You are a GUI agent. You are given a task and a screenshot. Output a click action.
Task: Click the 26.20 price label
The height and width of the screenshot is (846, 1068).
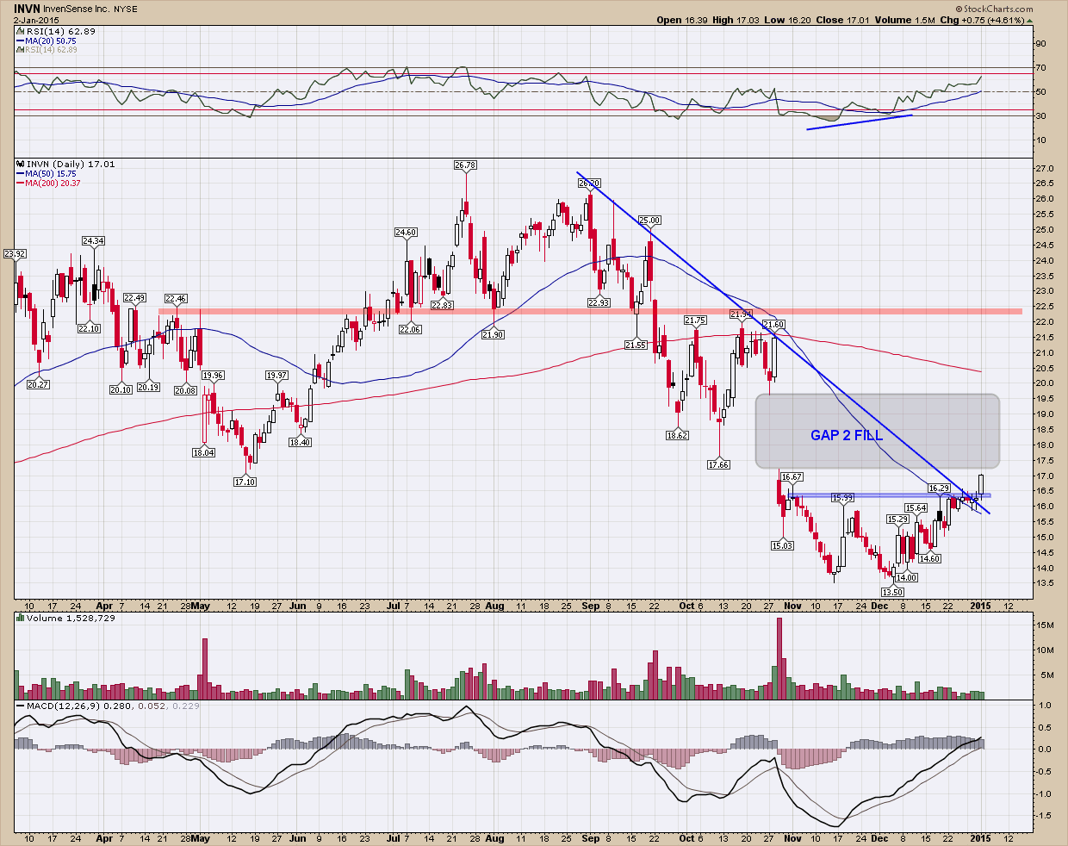(589, 184)
